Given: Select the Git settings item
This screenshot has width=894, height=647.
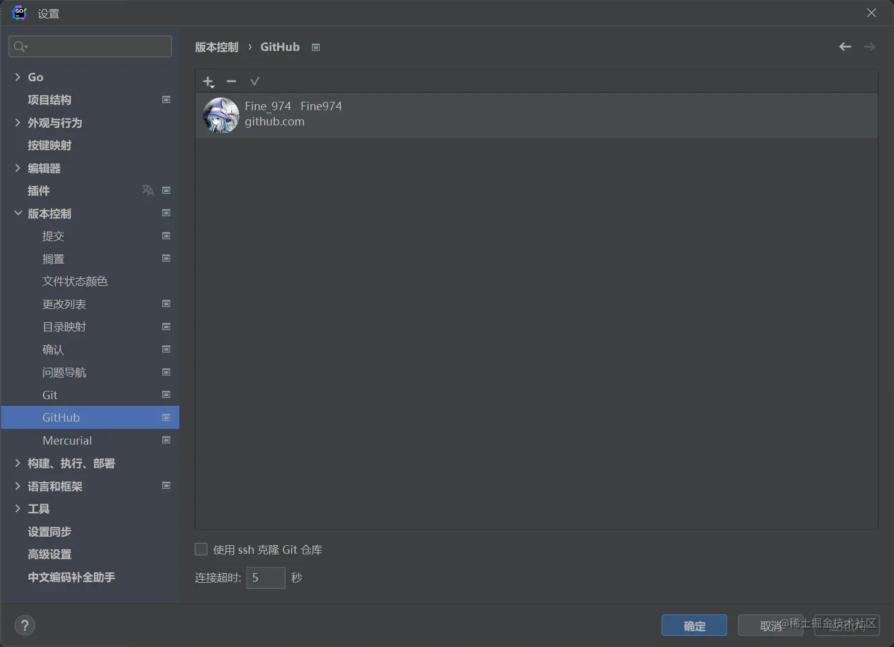Looking at the screenshot, I should (50, 395).
